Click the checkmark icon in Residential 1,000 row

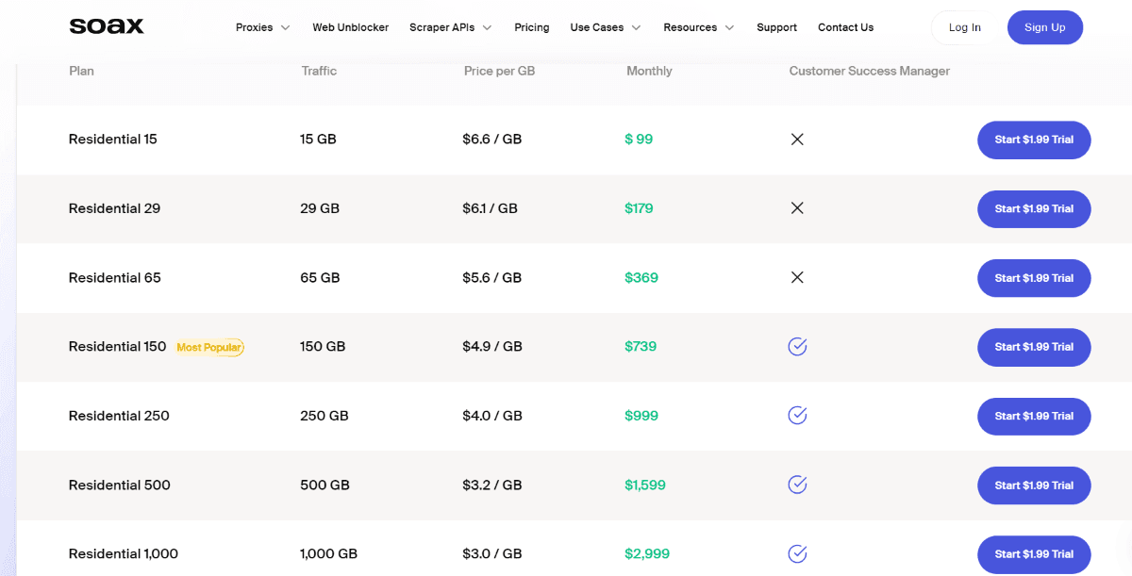[797, 553]
